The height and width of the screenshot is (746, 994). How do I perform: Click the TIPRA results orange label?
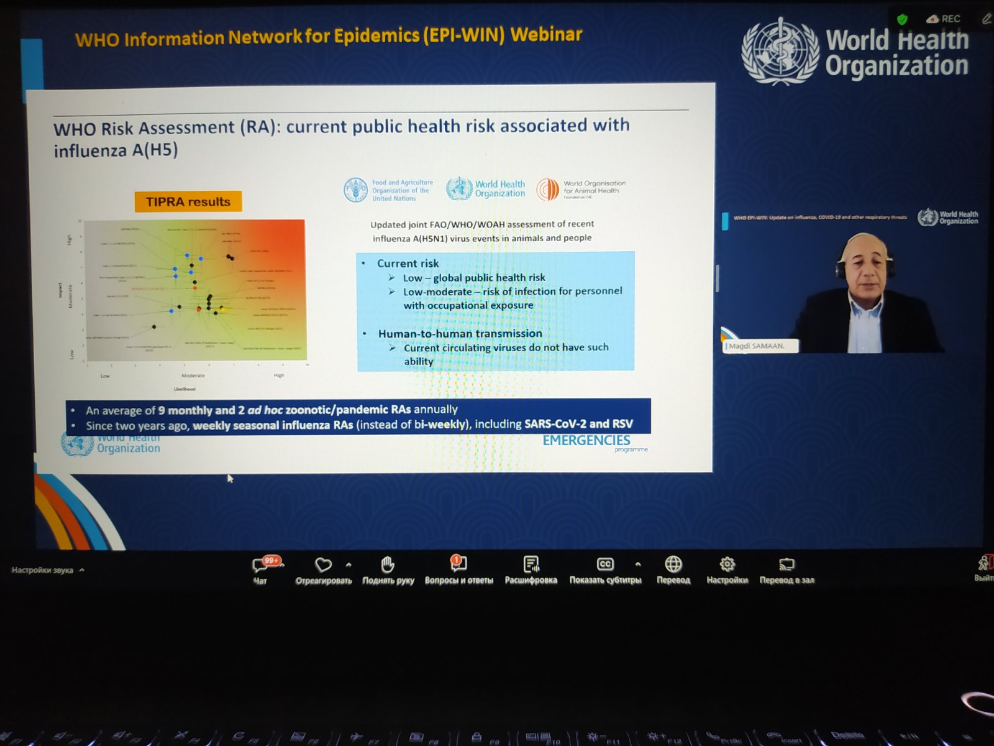coord(188,202)
